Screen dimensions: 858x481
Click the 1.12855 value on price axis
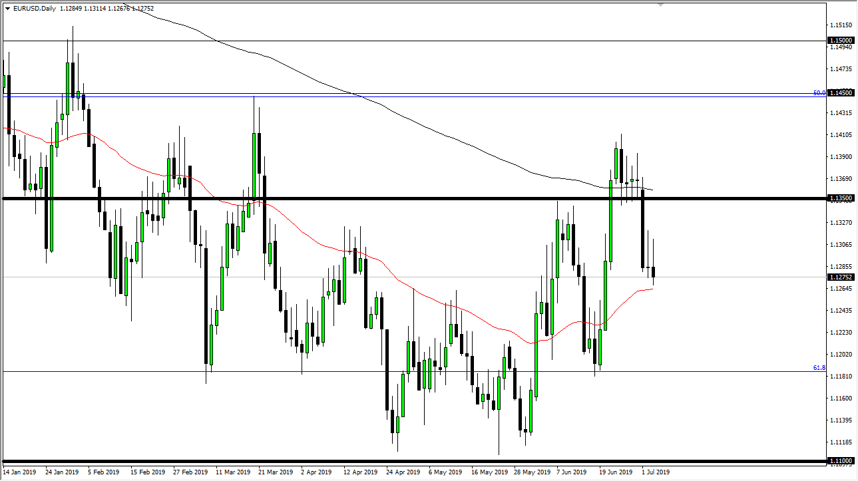(x=842, y=266)
